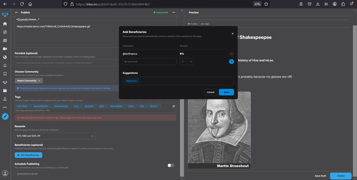Open the draft options three-dot menu
357x180 pixels.
[x=174, y=12]
